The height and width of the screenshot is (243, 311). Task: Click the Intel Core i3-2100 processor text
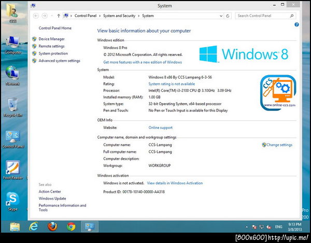pos(190,91)
